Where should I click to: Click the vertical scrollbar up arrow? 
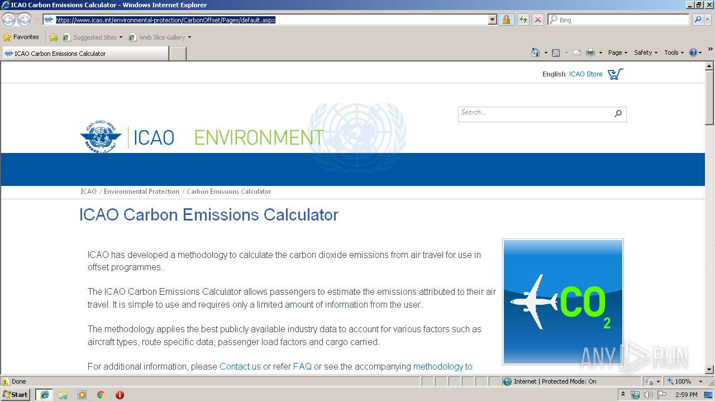point(709,66)
